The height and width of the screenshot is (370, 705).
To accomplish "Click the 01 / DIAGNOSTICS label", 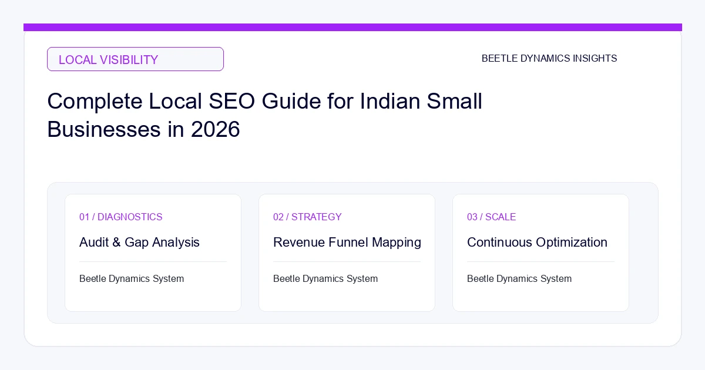I will [120, 217].
